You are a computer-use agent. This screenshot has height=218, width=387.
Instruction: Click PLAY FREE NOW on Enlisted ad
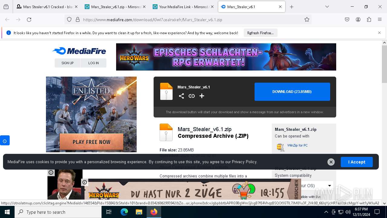tap(91, 142)
